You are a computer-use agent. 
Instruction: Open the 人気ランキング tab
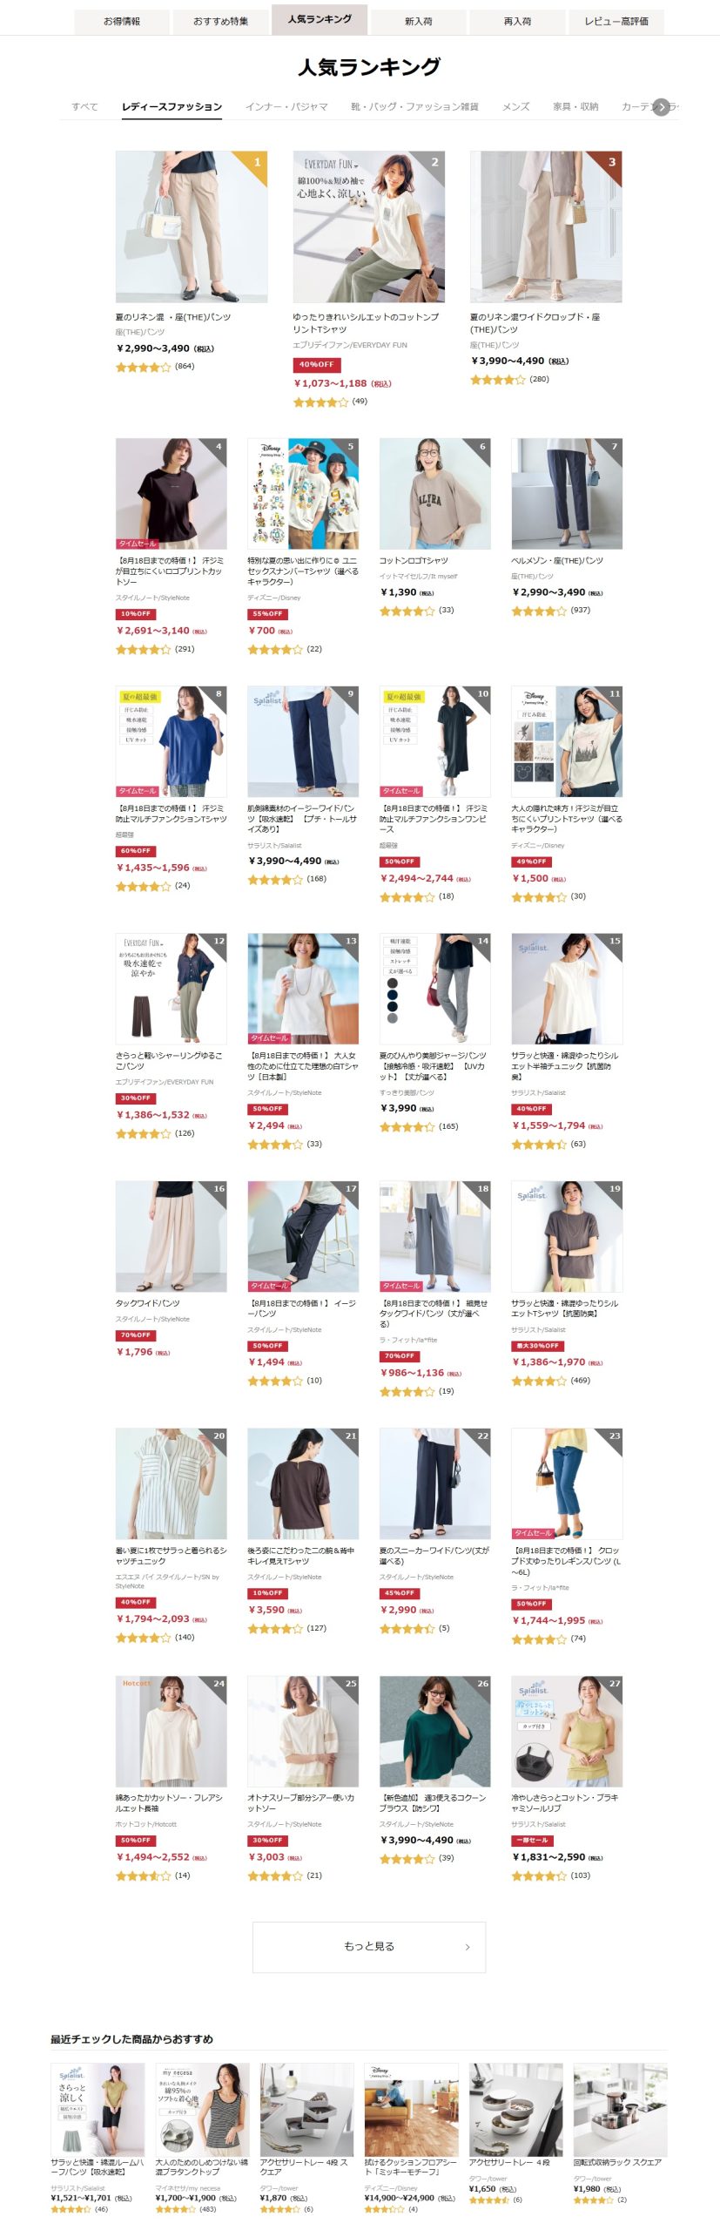320,19
